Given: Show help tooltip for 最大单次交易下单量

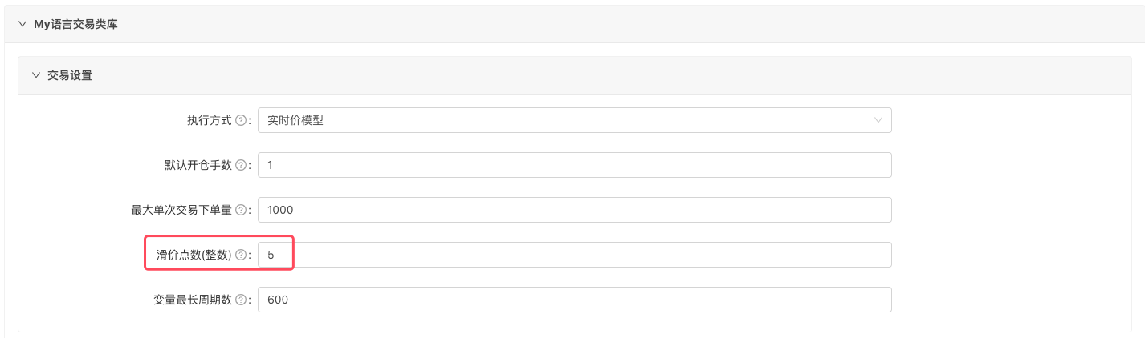Looking at the screenshot, I should click(x=241, y=210).
